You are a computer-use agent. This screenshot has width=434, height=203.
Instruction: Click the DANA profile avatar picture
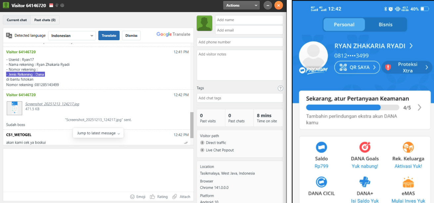pyautogui.click(x=313, y=56)
